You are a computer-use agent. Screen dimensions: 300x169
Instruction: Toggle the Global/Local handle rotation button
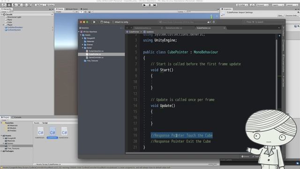[x=50, y=5]
